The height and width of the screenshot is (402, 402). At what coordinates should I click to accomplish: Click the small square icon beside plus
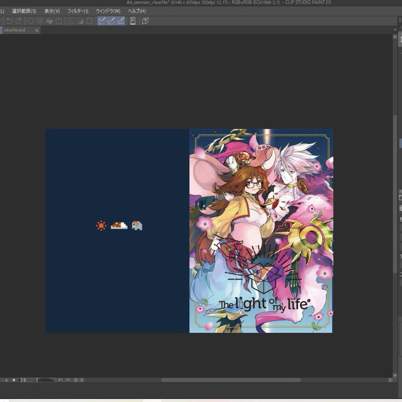14,380
